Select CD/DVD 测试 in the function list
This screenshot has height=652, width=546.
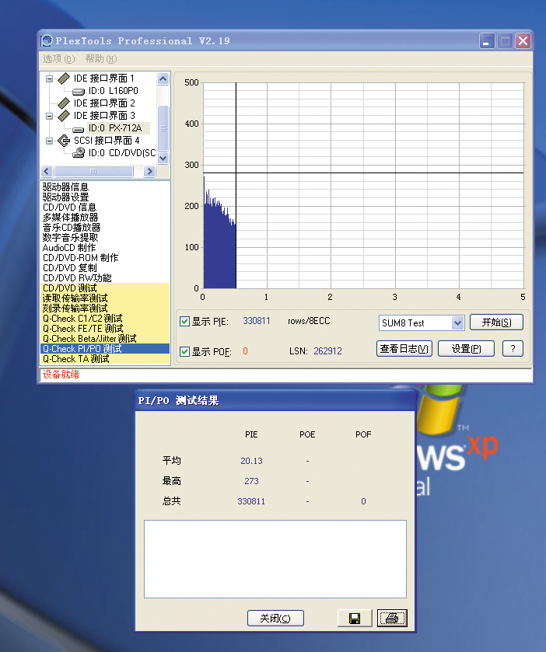[x=105, y=288]
